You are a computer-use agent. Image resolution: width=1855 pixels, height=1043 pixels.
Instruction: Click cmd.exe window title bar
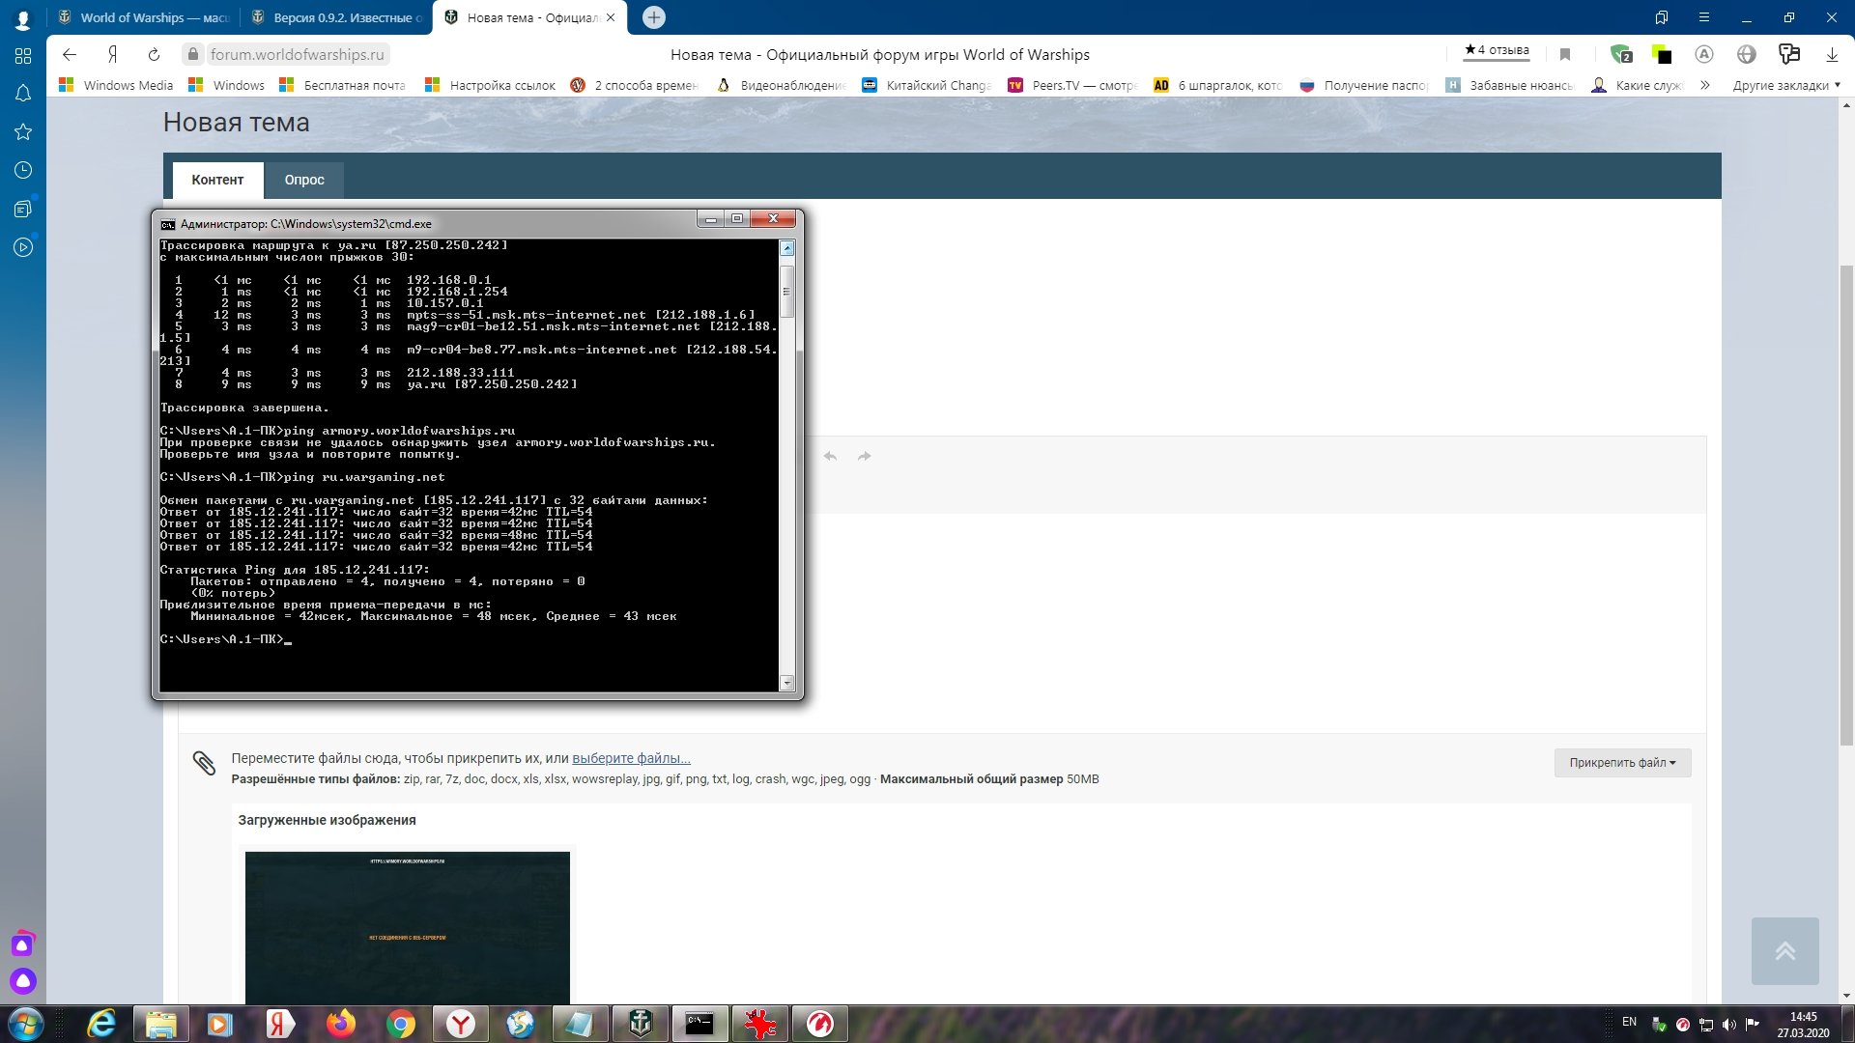pos(425,223)
